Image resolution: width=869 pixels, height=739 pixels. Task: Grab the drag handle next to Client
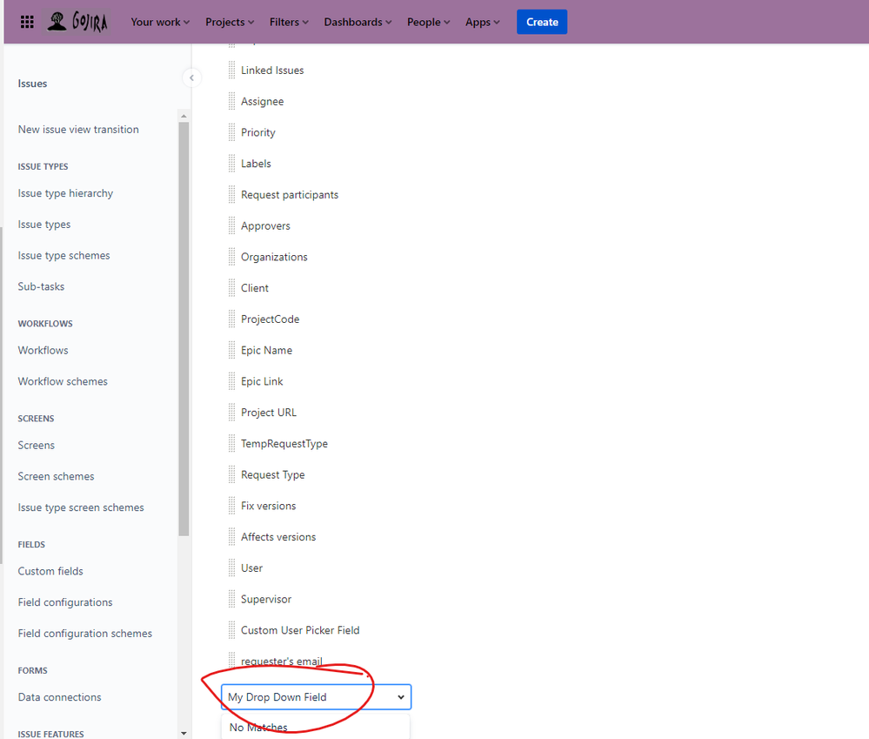(x=231, y=288)
